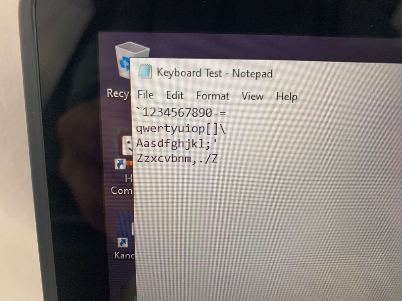Place cursor in line '`1234567890-='
The image size is (402, 301).
[x=181, y=113]
